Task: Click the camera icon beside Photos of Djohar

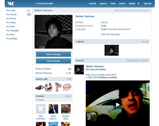Action: [70, 69]
